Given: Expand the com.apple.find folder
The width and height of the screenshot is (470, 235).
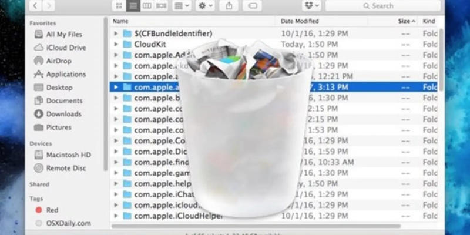Looking at the screenshot, I should tap(116, 162).
